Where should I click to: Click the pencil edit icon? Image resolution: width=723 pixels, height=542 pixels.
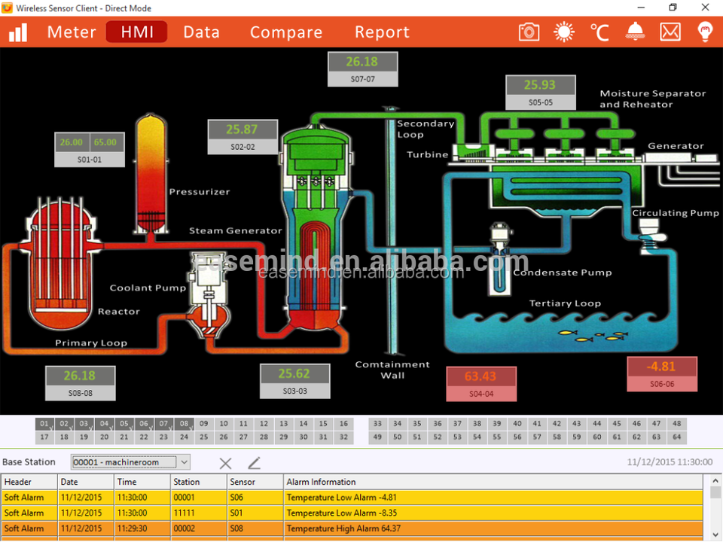tap(254, 463)
